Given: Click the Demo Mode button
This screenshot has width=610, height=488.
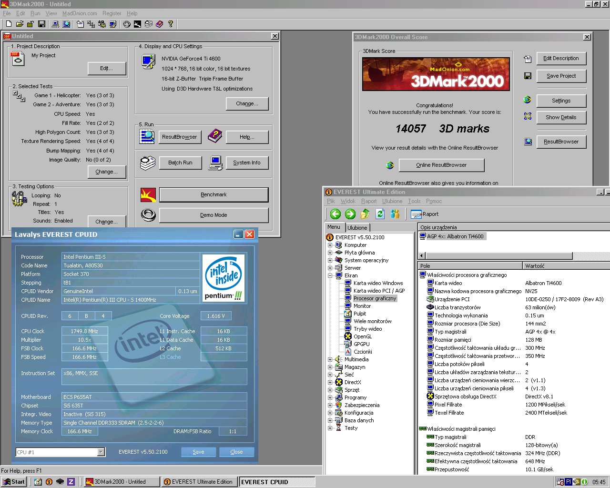Looking at the screenshot, I should point(213,215).
